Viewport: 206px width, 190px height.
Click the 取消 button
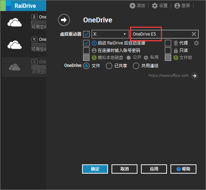tap(124, 169)
